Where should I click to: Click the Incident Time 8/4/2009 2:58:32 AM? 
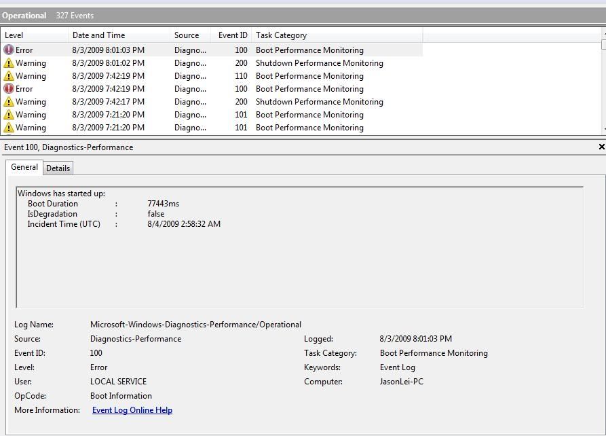point(184,224)
